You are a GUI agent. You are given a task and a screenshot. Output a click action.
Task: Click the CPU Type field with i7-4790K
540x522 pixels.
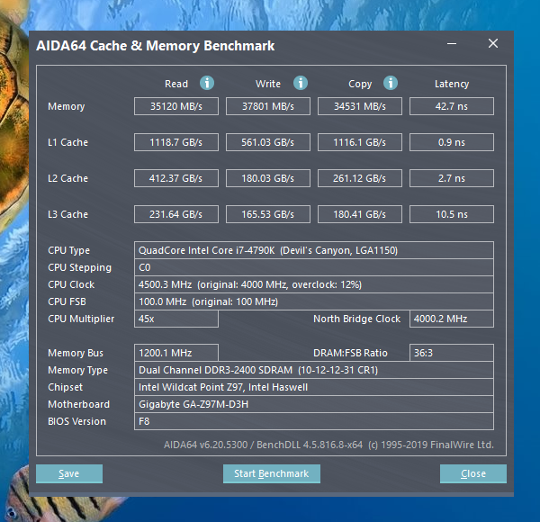point(314,250)
